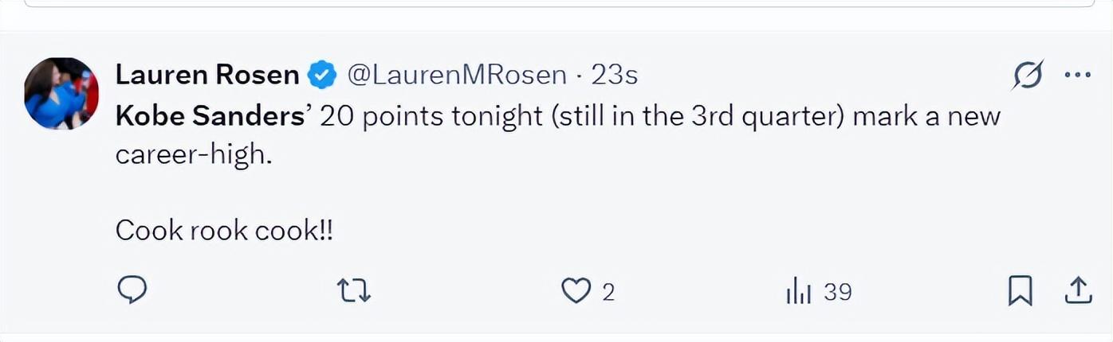
Task: Click the like count number 2
Action: click(x=608, y=293)
